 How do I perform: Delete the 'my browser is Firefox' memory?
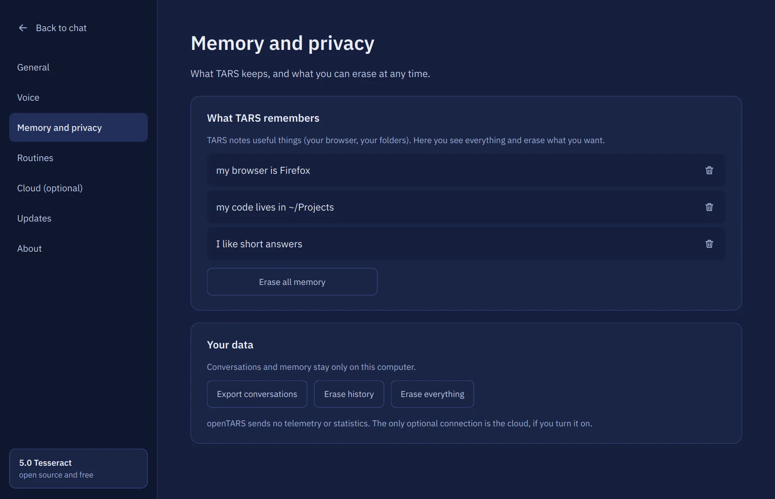(709, 170)
